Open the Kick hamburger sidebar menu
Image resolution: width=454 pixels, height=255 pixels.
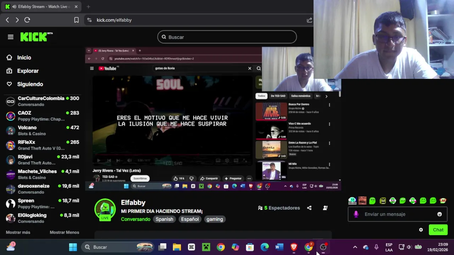coord(11,37)
